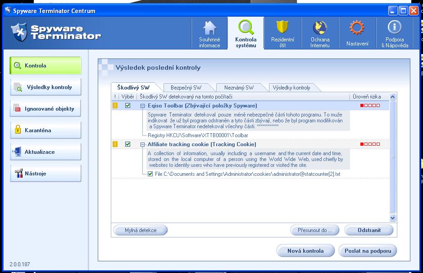This screenshot has height=273, width=423.
Task: Click the Karanténa padlock icon
Action: click(x=18, y=129)
